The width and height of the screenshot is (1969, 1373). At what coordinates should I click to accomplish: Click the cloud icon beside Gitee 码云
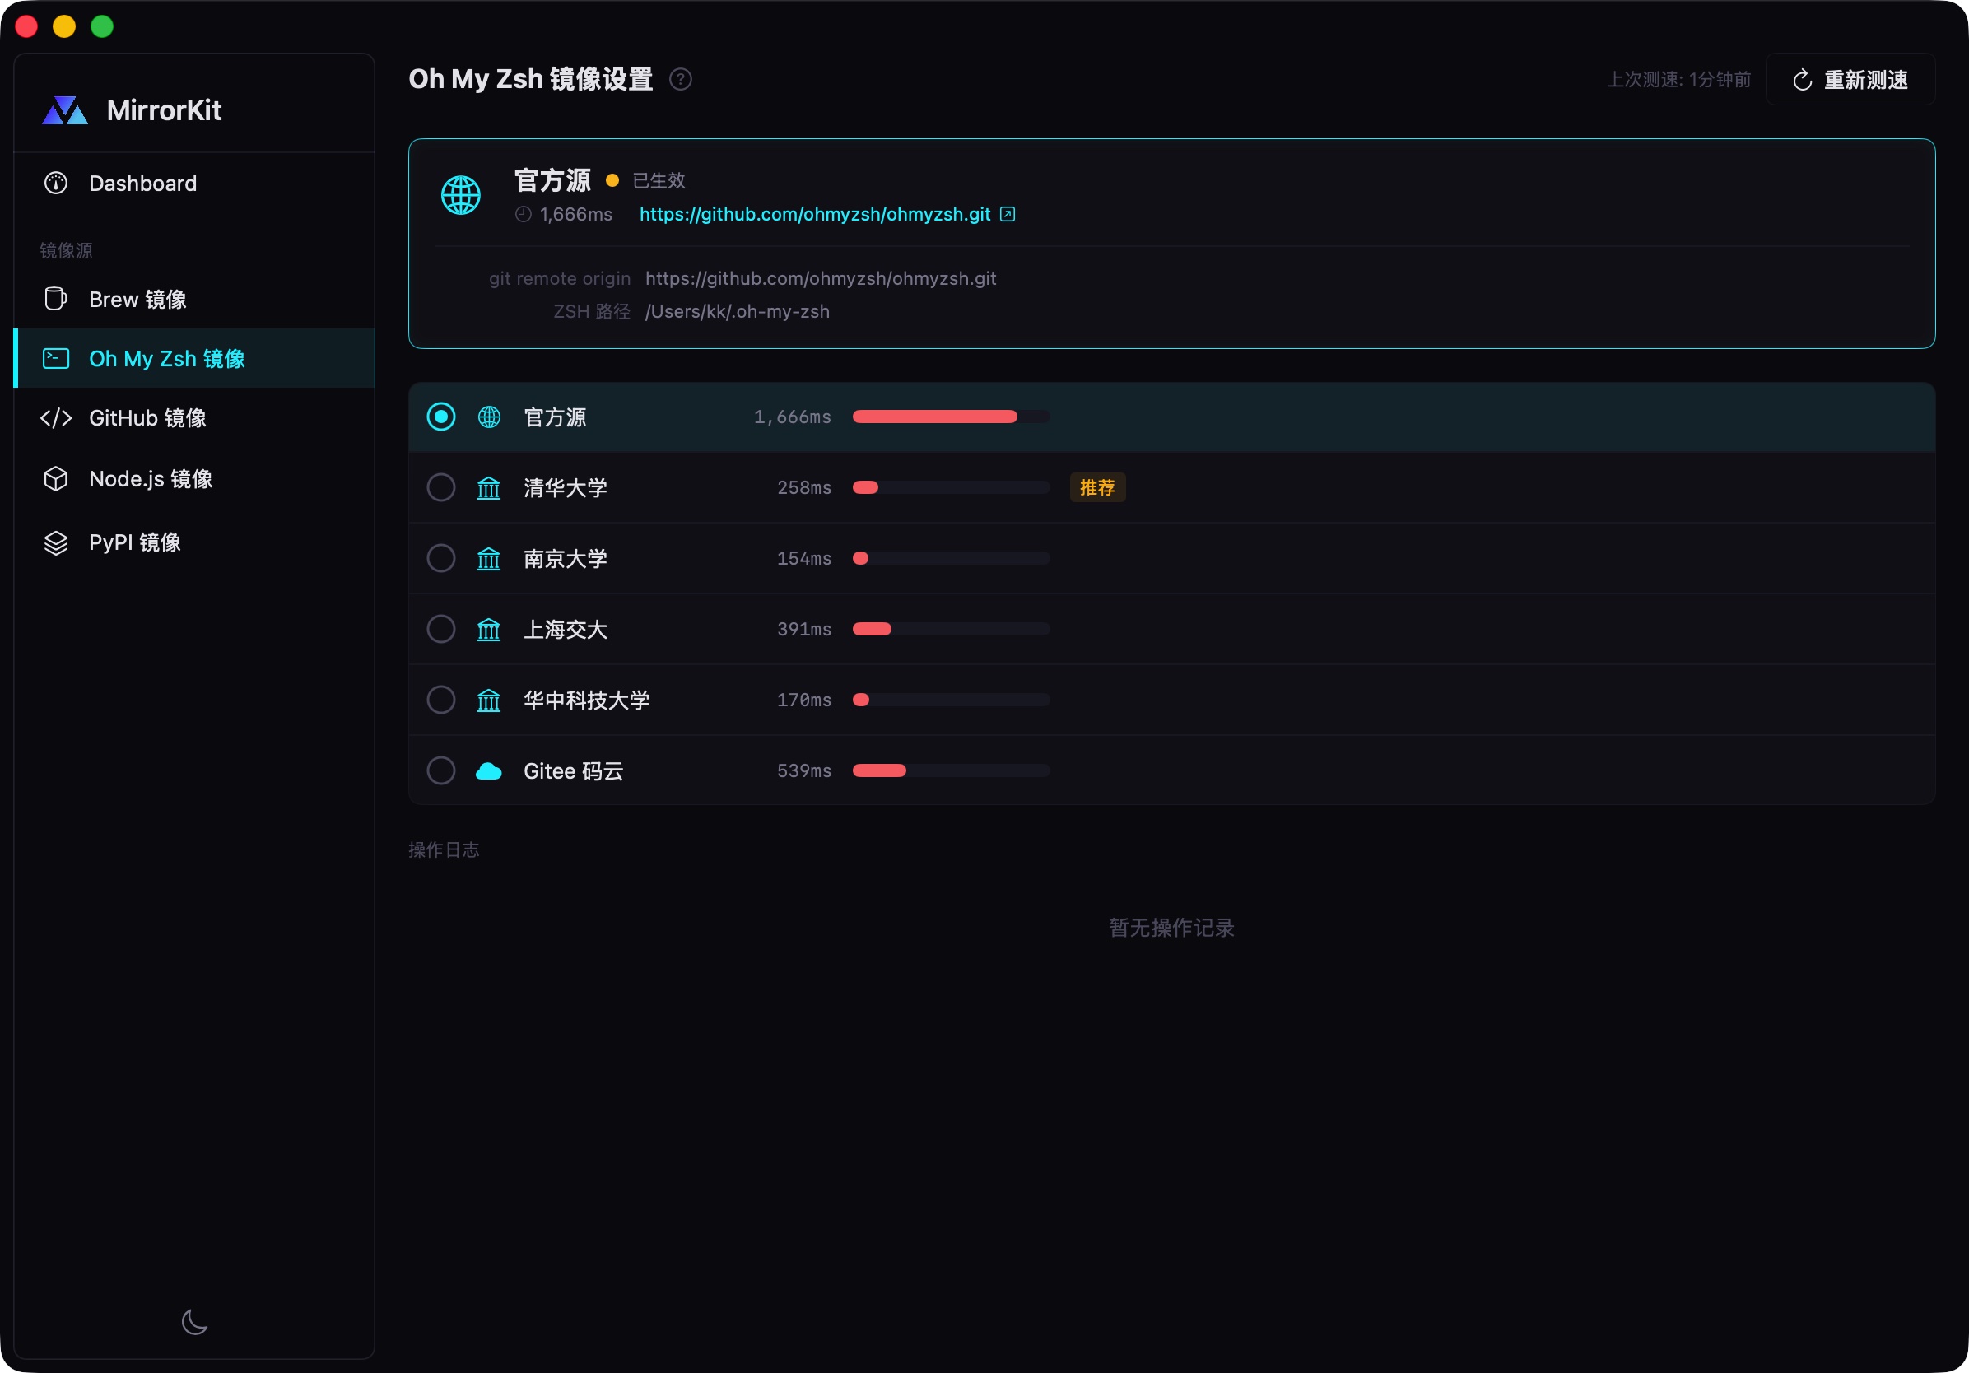[489, 771]
